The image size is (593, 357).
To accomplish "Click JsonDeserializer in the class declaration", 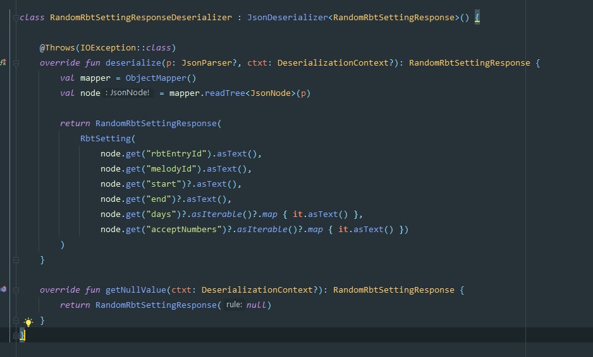I will coord(288,18).
